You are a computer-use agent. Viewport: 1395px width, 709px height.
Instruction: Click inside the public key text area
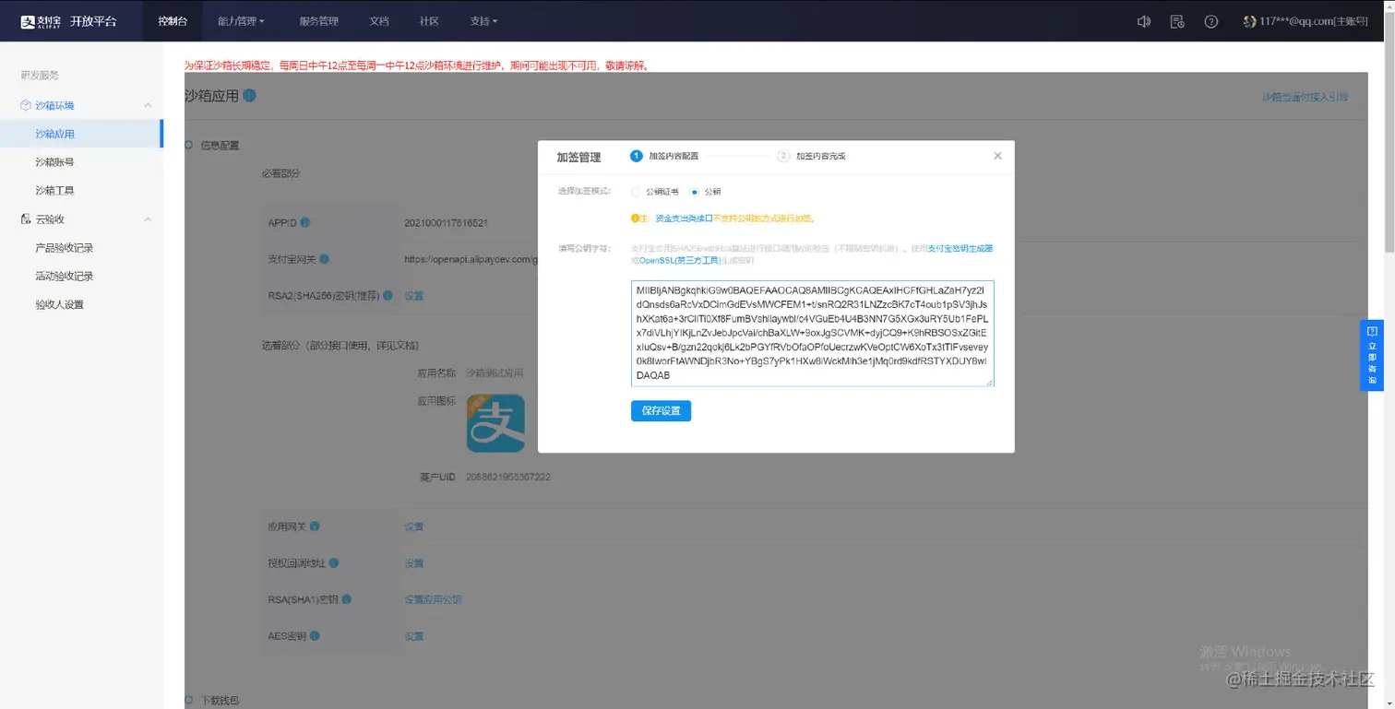(813, 334)
